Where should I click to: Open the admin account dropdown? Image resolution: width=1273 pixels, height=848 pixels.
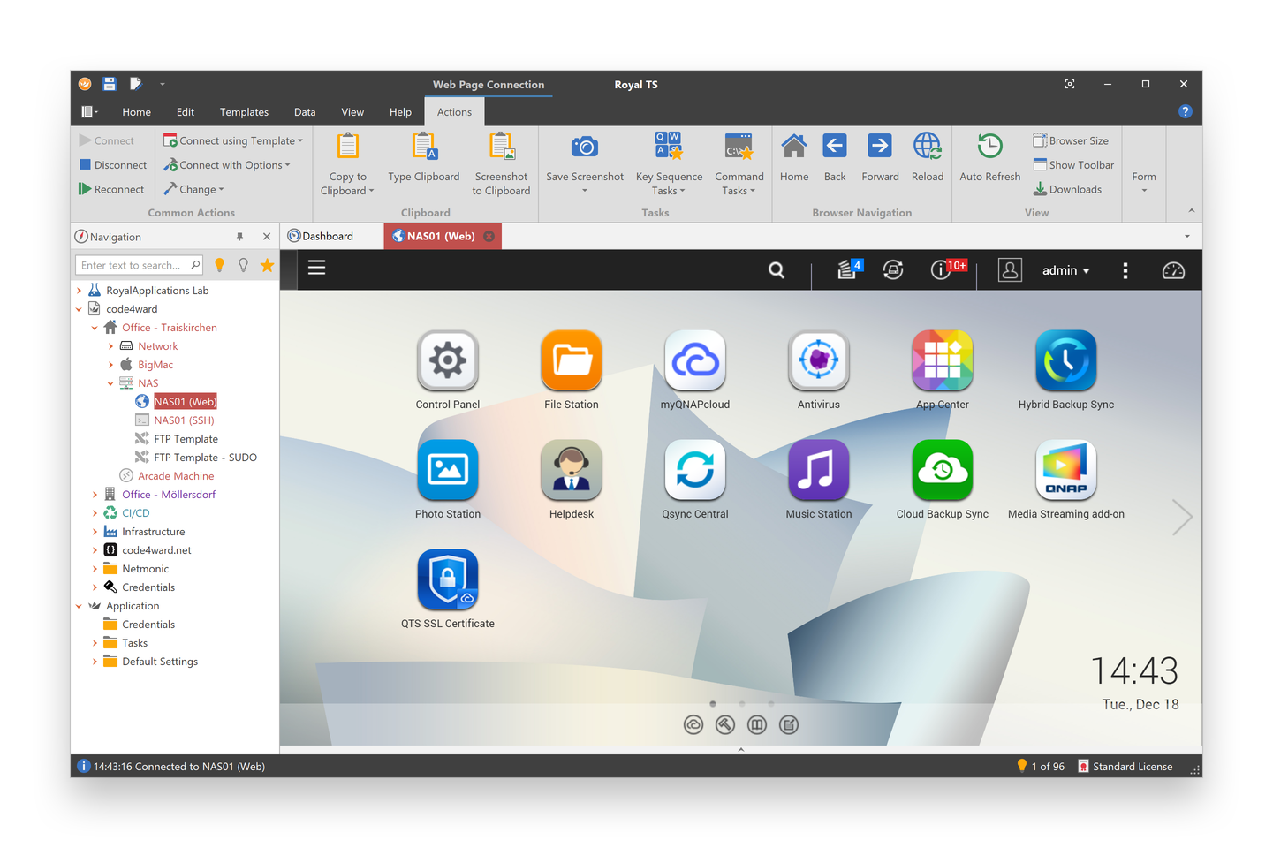[1065, 270]
